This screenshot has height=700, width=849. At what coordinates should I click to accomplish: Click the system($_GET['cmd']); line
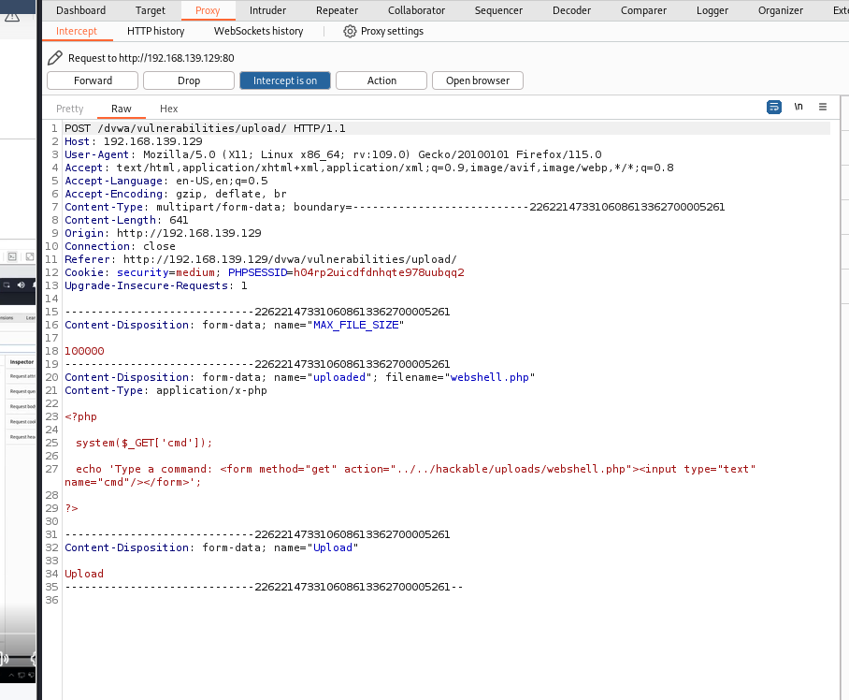point(144,444)
